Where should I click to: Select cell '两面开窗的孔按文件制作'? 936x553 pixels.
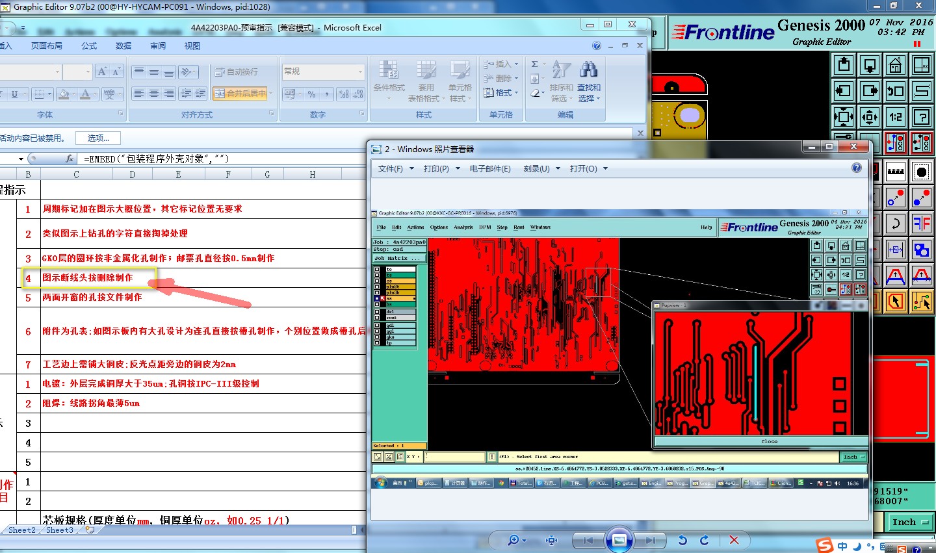click(x=92, y=297)
